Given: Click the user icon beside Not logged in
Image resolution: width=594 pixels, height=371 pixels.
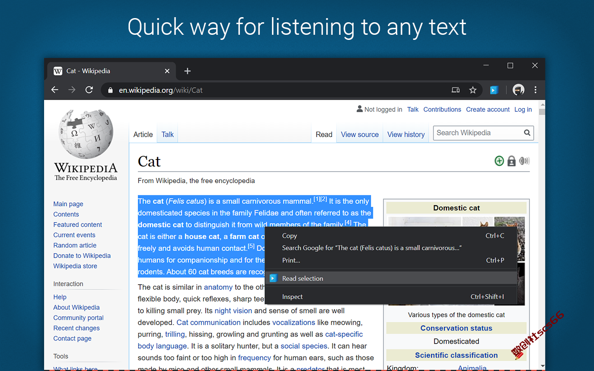Looking at the screenshot, I should (360, 109).
